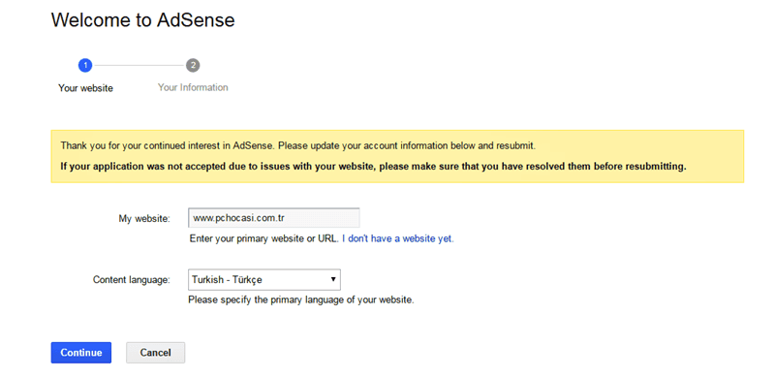The height and width of the screenshot is (378, 775).
Task: Open the Content language dropdown
Action: point(264,279)
